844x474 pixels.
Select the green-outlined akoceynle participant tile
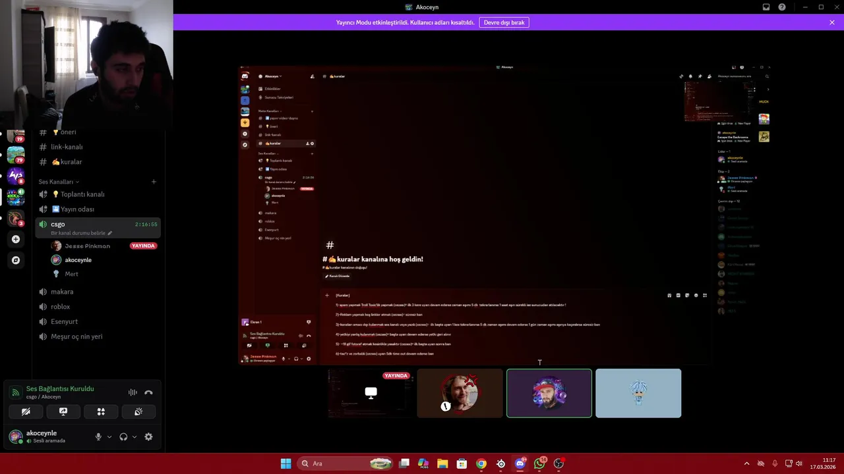tap(549, 393)
